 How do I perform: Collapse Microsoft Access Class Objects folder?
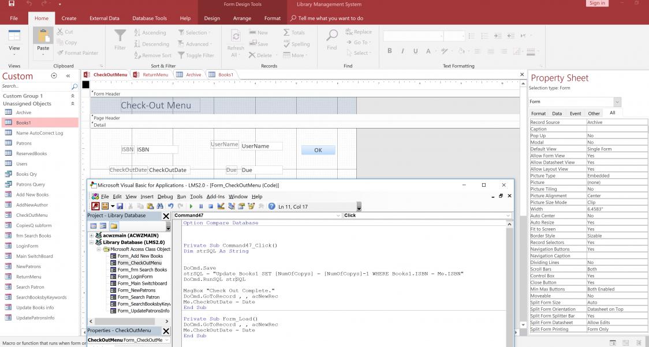click(99, 249)
